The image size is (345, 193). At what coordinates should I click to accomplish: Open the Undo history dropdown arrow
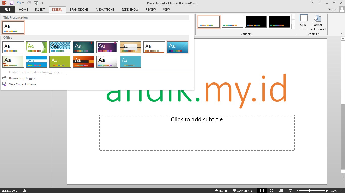(23, 3)
